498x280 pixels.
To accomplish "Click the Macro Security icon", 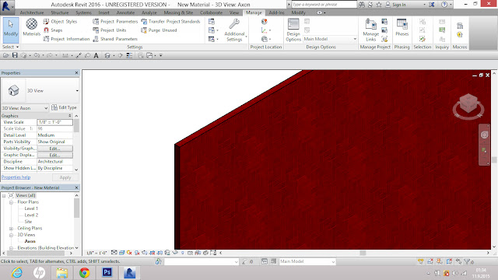I will coord(460,34).
